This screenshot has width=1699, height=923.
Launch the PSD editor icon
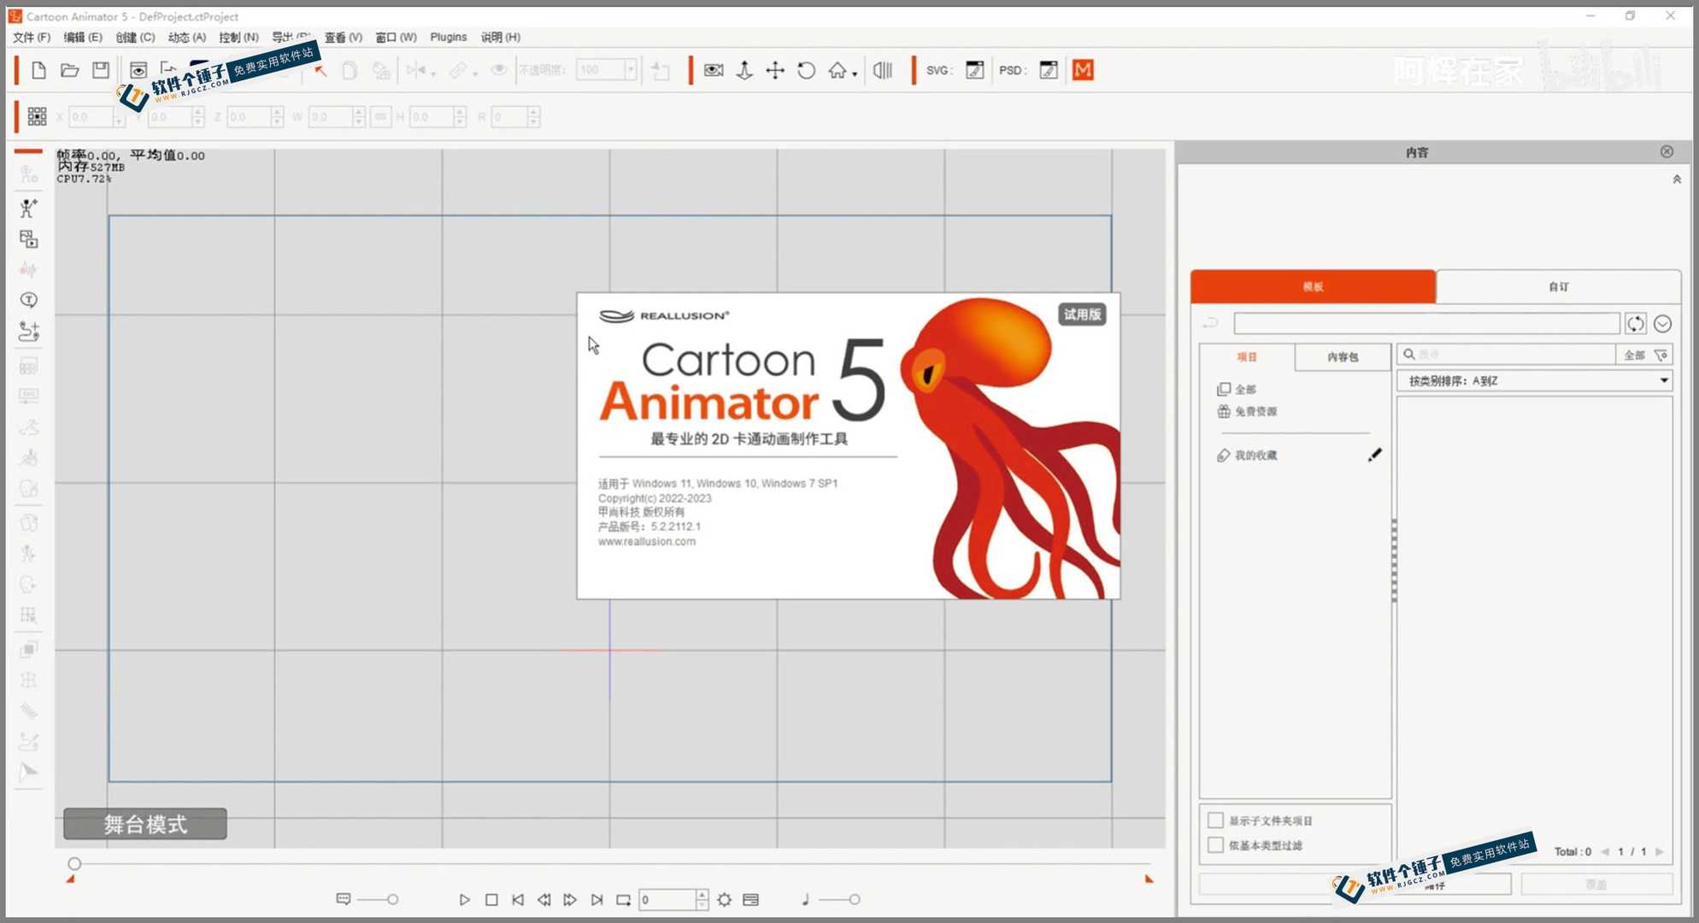pyautogui.click(x=1049, y=70)
